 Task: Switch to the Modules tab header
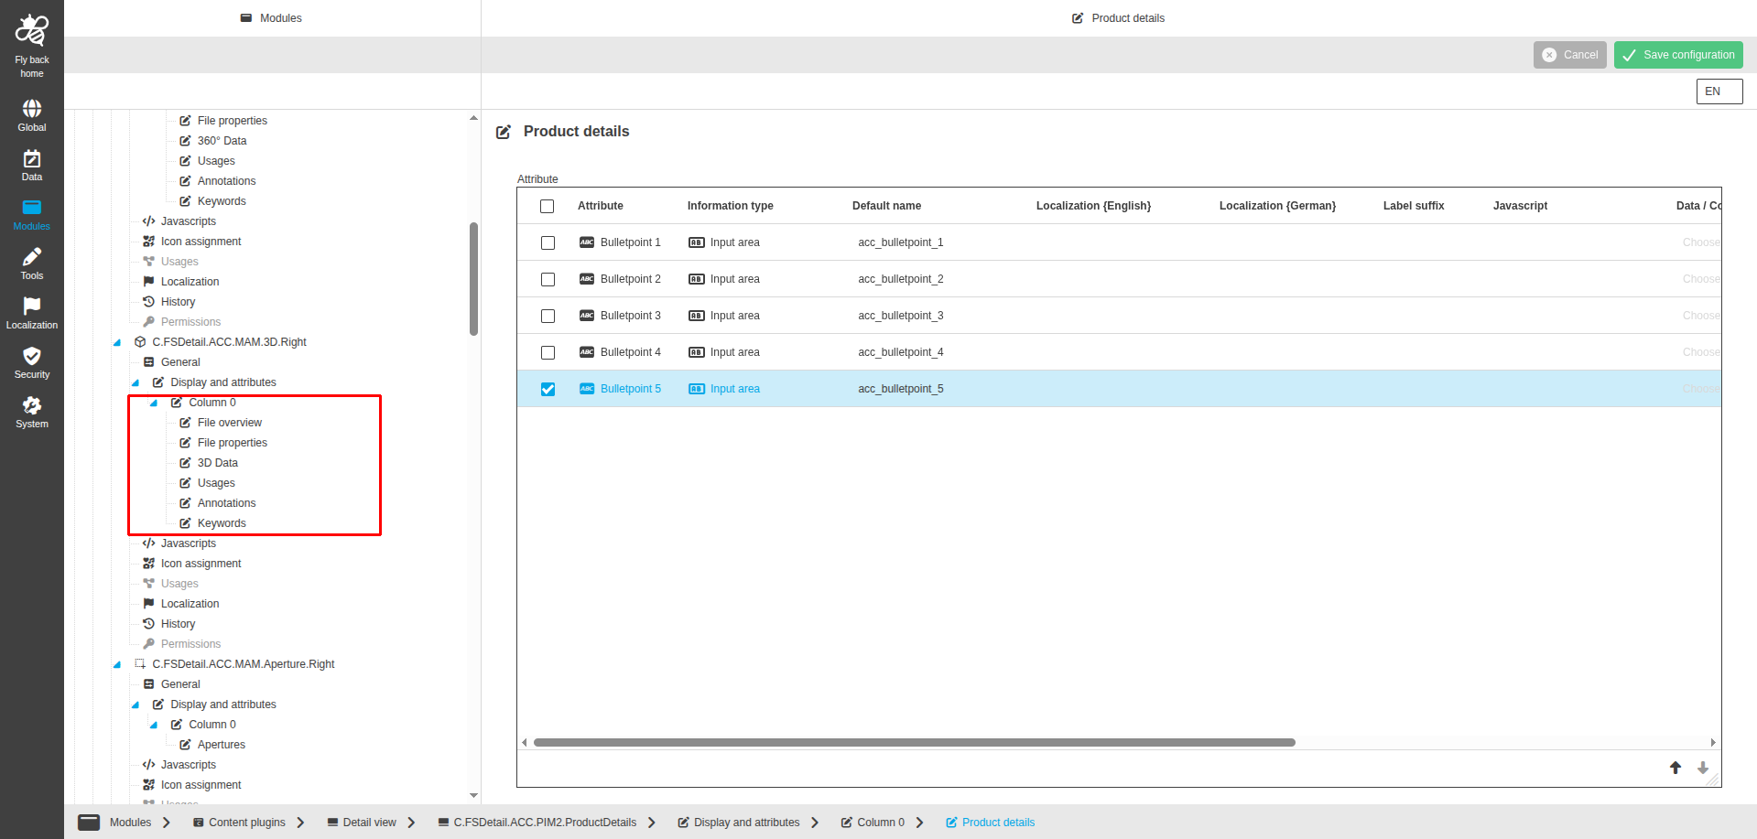pos(272,18)
